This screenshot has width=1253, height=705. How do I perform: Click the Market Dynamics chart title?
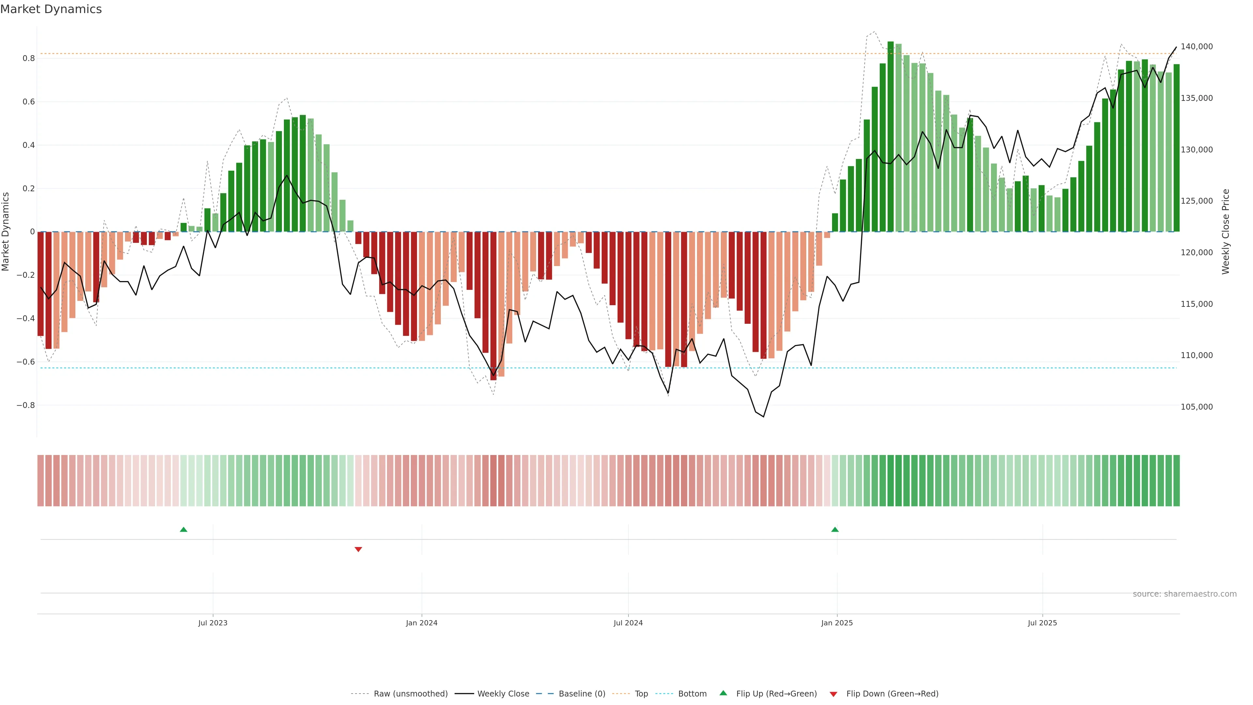click(51, 9)
